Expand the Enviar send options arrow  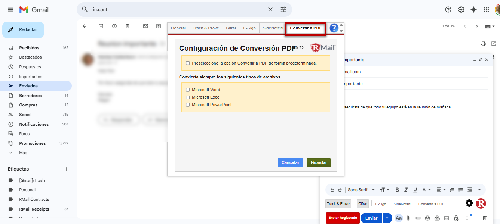[x=387, y=218]
